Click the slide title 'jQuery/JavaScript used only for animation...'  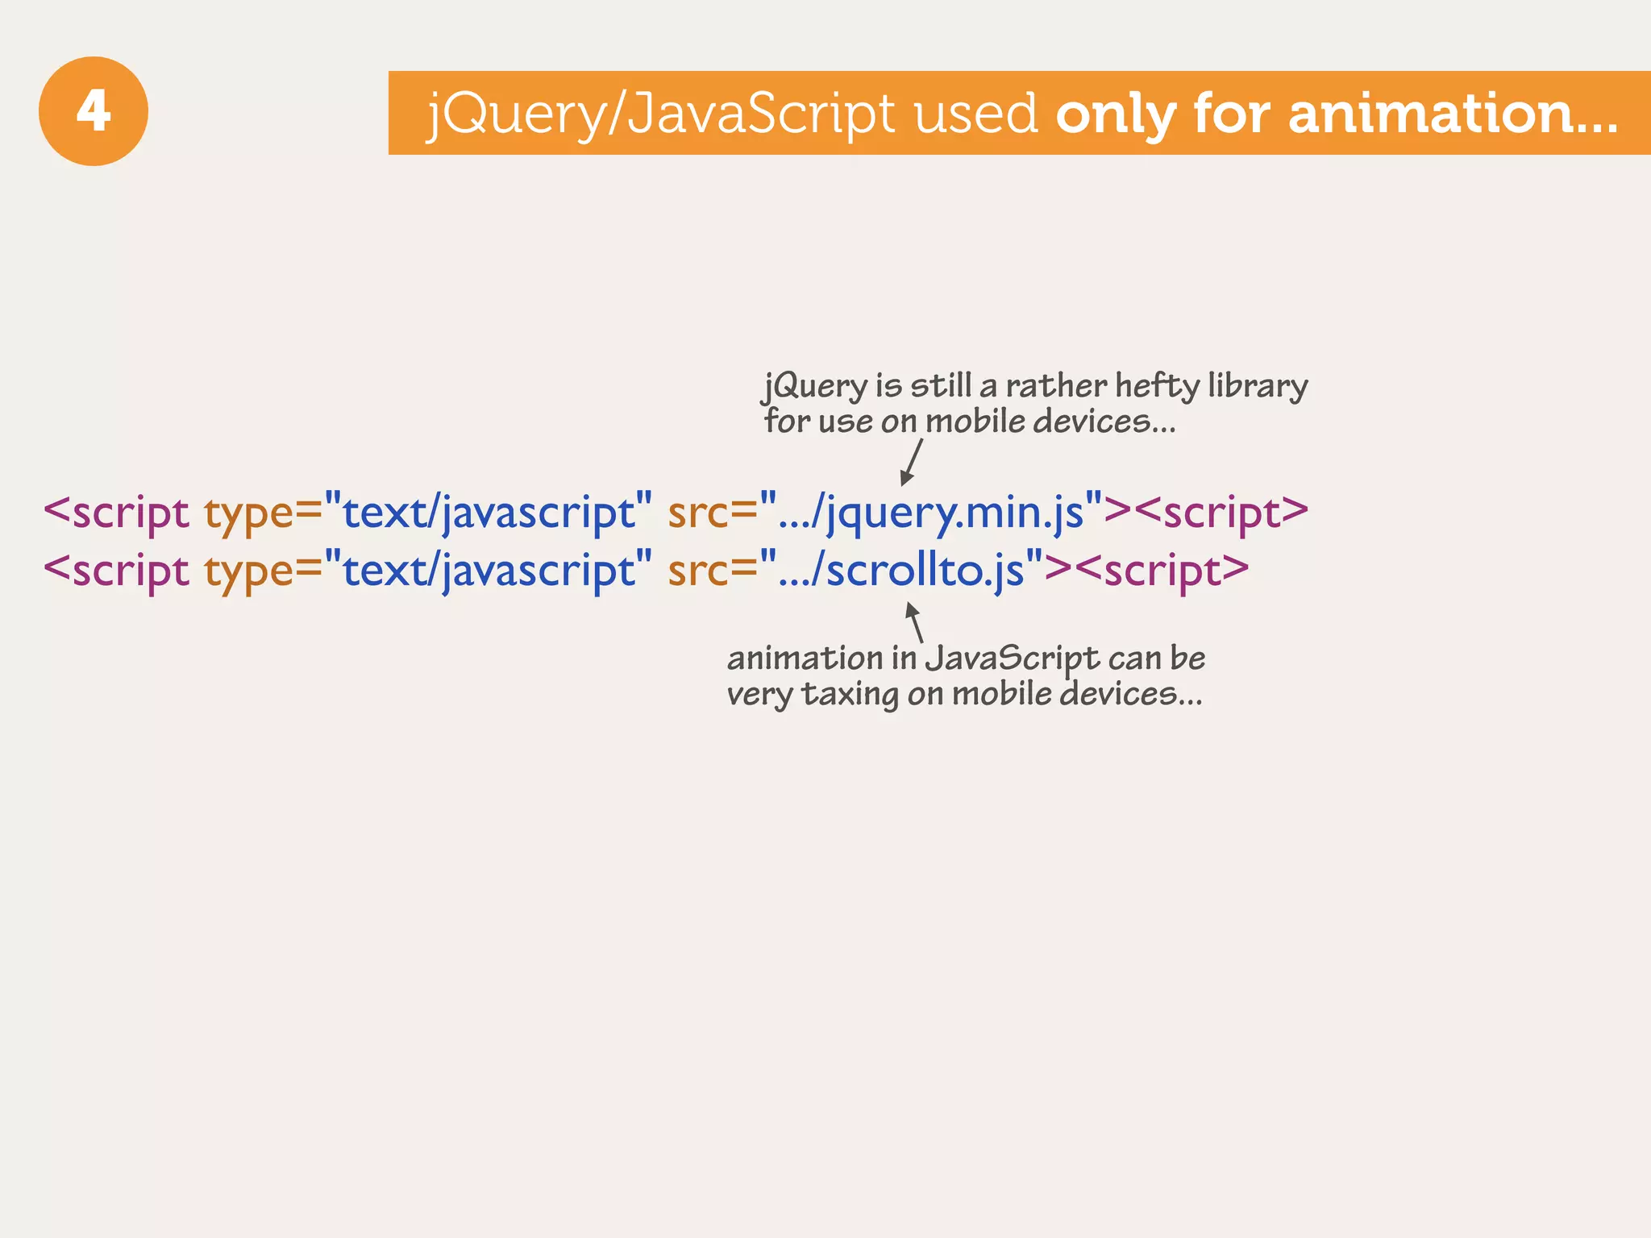[1022, 114]
